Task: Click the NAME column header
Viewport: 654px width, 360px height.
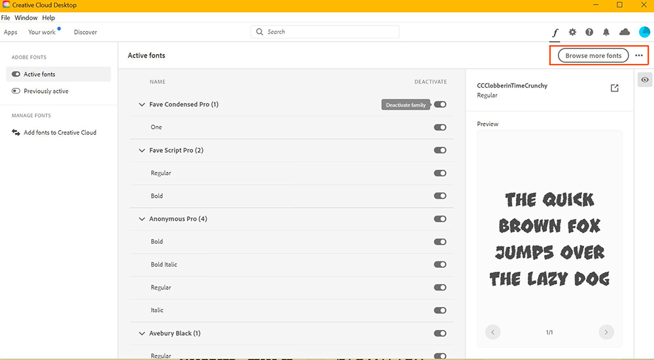Action: coord(158,82)
